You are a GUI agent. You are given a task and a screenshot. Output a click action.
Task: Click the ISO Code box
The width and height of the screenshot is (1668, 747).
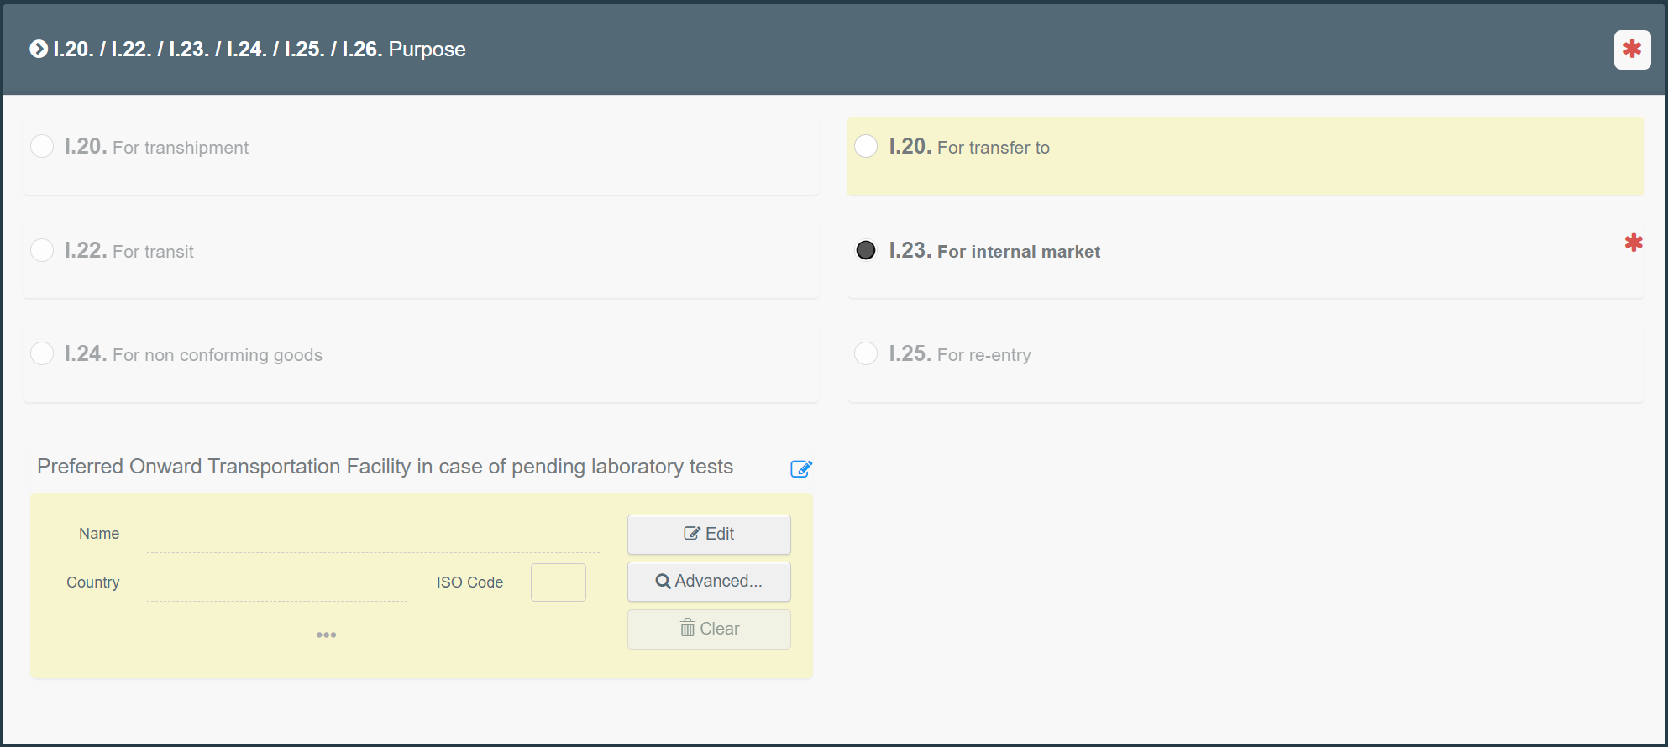point(558,582)
